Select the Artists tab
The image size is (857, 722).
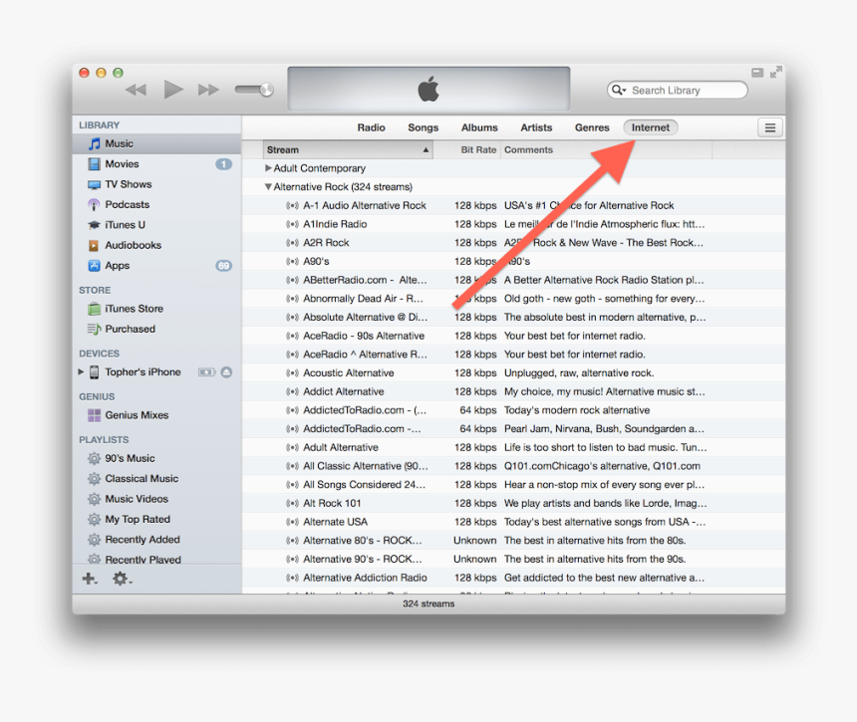(536, 127)
